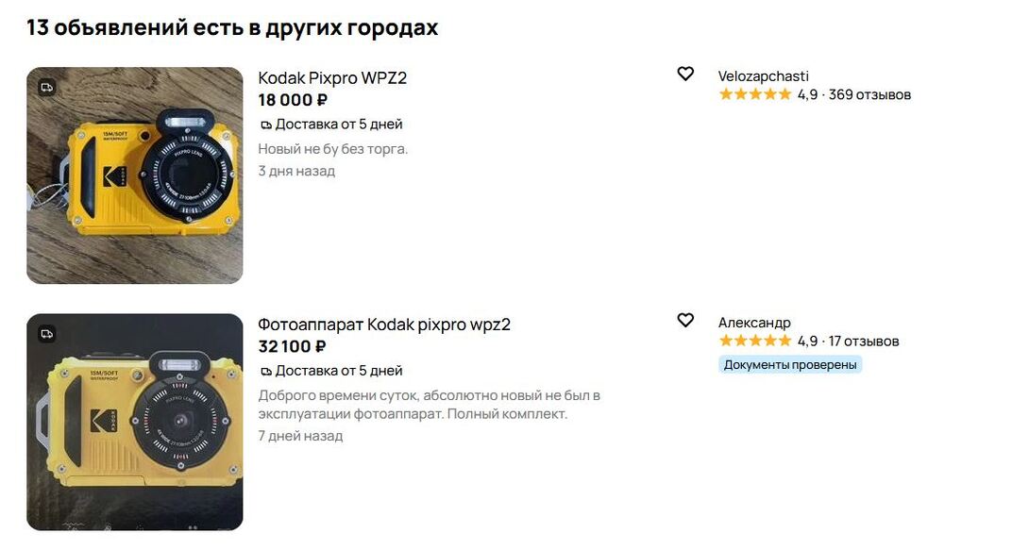
Task: Favorite the Фотоаппарат Kodak pixpro wpz2 listing
Action: (x=685, y=321)
